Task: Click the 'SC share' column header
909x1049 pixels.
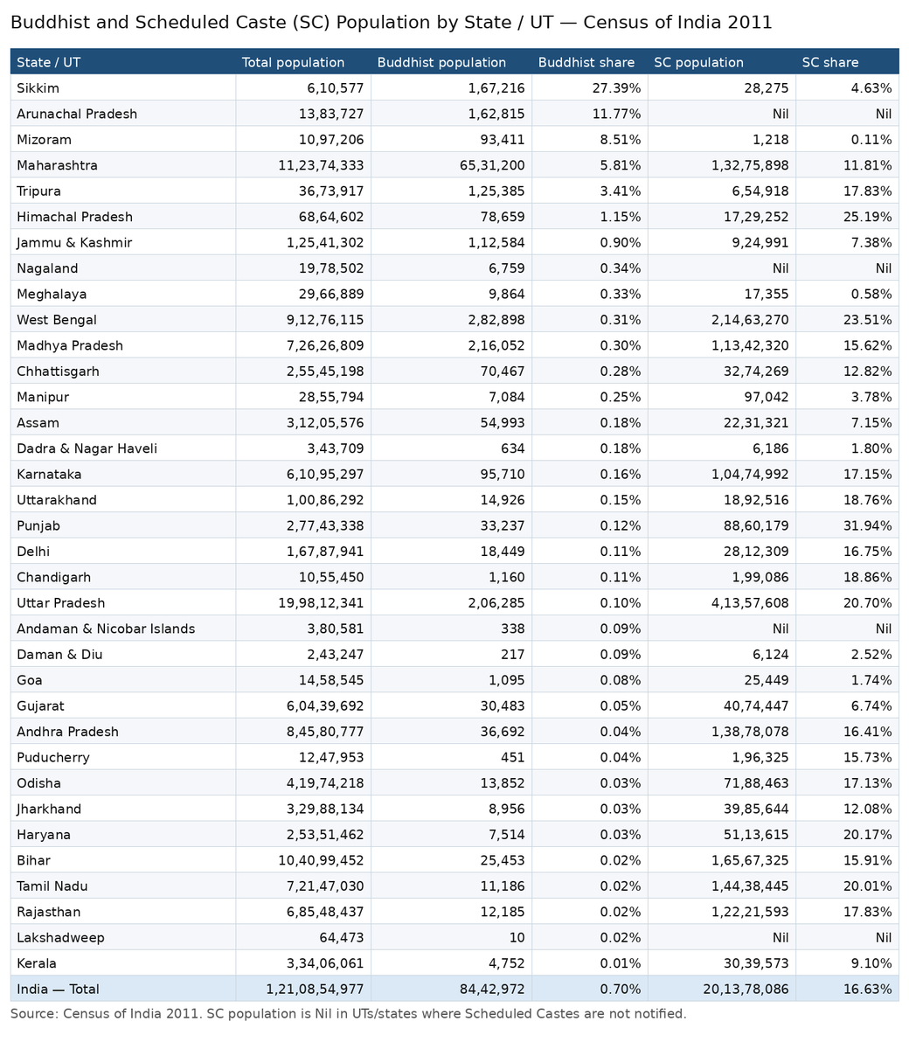Action: [848, 62]
